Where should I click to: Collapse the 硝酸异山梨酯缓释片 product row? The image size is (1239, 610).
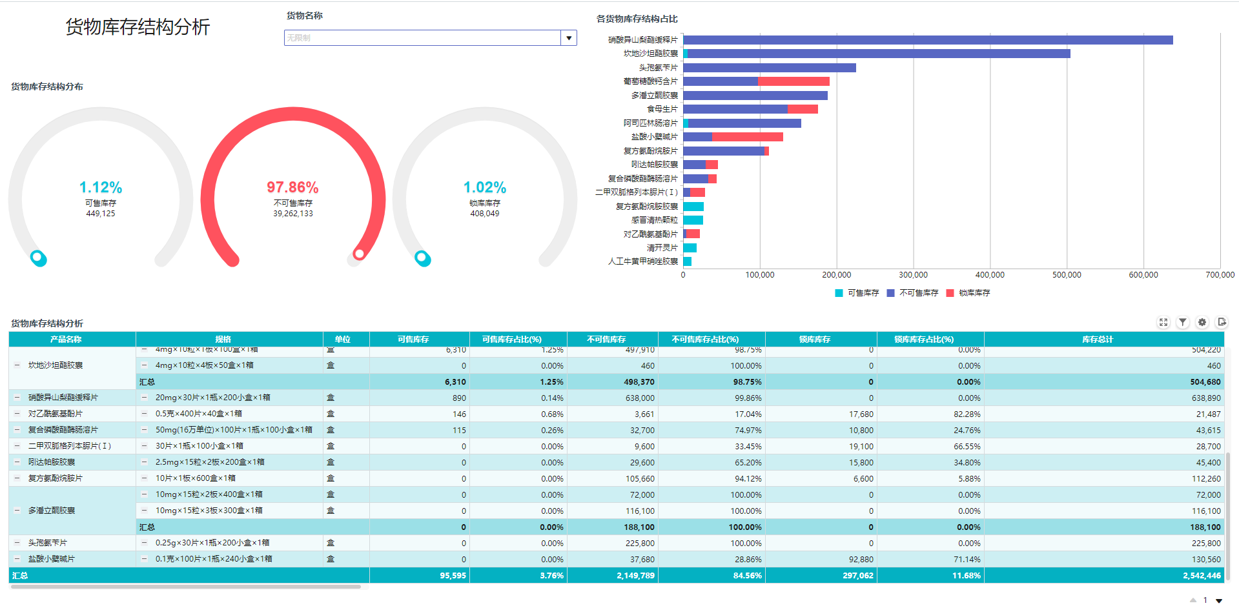[17, 398]
